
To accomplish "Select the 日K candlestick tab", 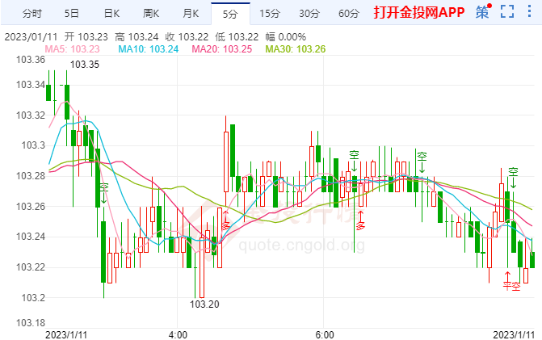I will pyautogui.click(x=111, y=14).
